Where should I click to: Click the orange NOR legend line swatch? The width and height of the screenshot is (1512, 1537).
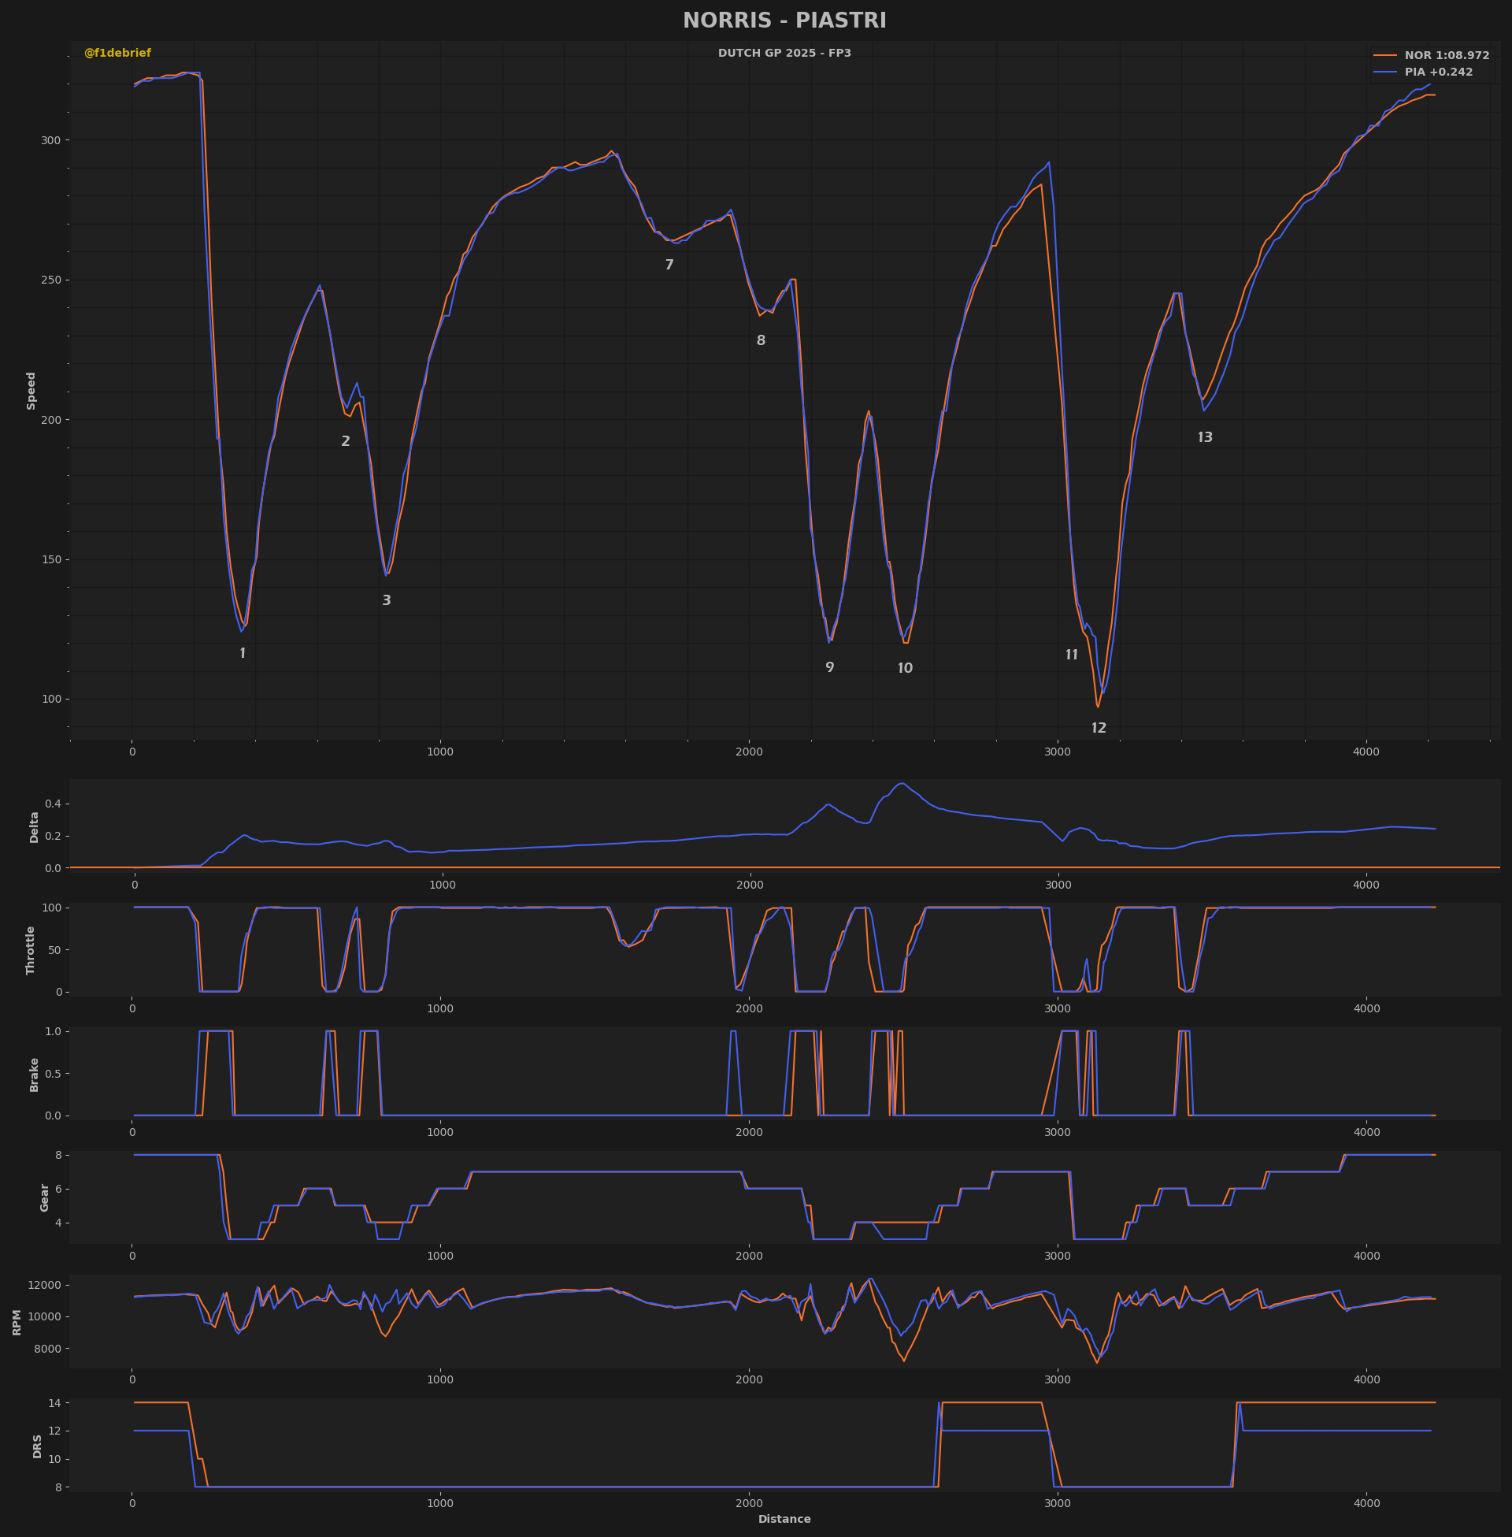1385,56
